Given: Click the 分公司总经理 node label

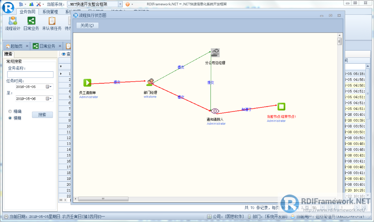Looking at the screenshot, I should (215, 63).
